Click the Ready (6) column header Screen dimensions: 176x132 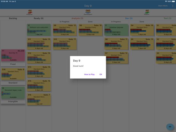(39, 18)
